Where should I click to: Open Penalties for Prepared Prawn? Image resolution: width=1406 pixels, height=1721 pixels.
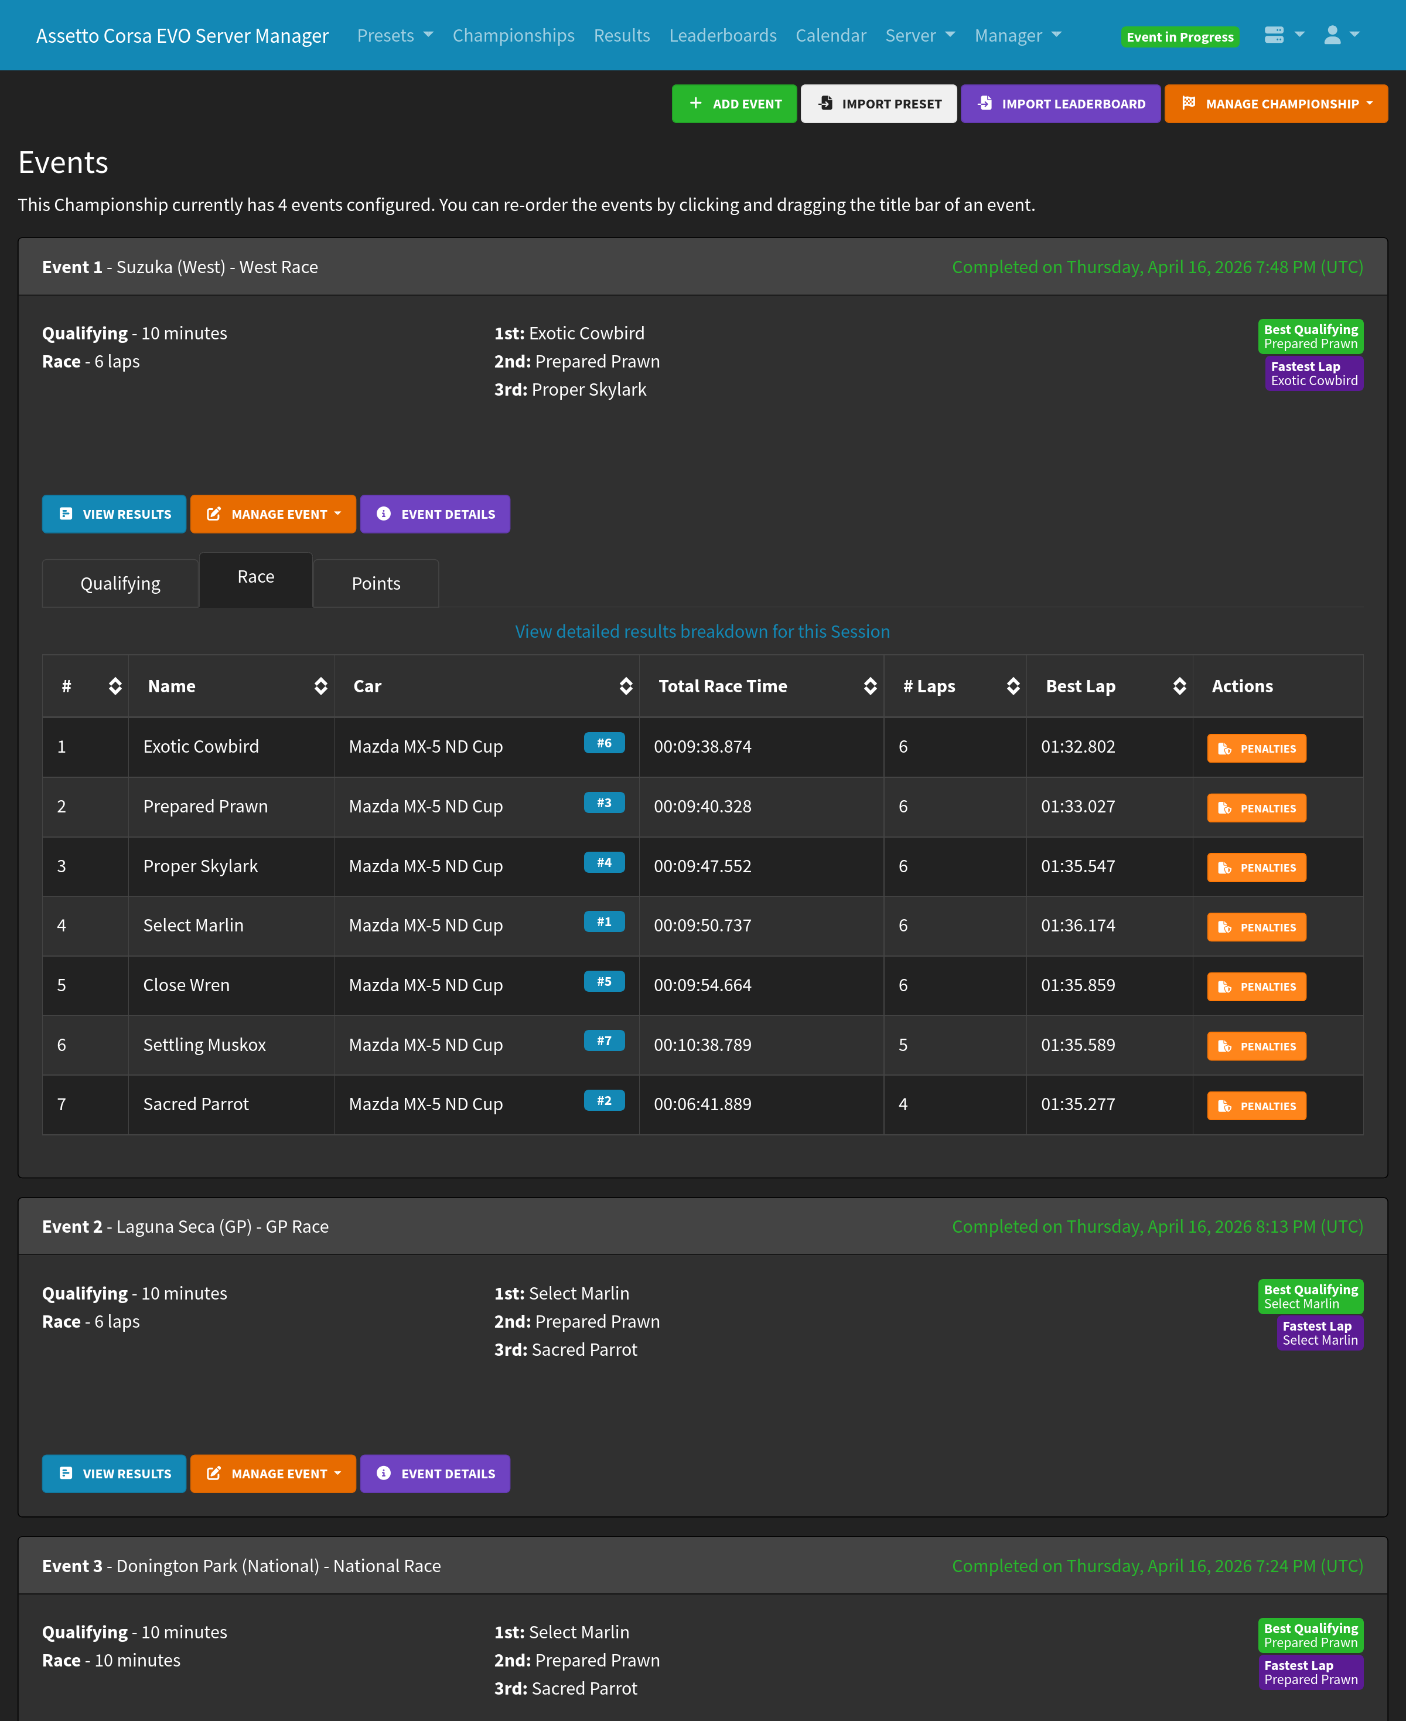click(x=1256, y=808)
